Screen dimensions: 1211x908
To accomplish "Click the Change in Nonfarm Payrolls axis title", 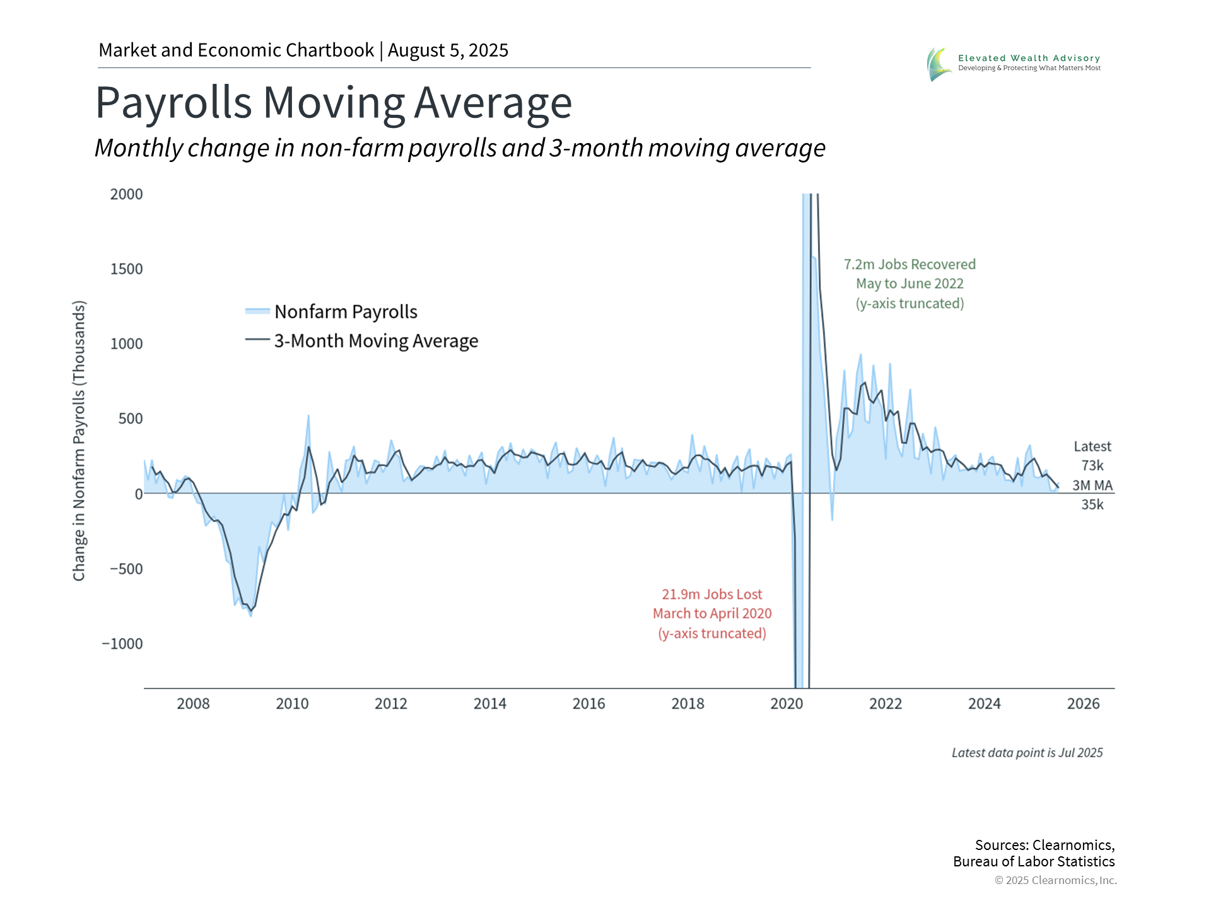I will (79, 440).
